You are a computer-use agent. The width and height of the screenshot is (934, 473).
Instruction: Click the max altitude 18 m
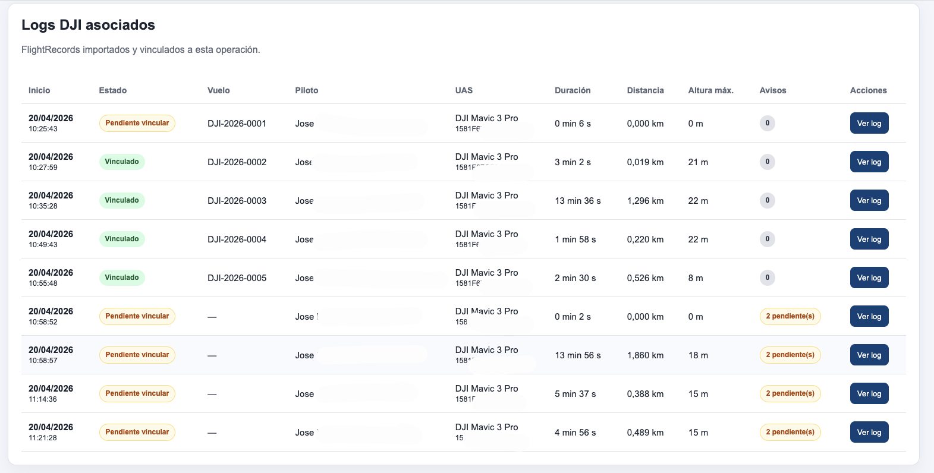point(698,355)
